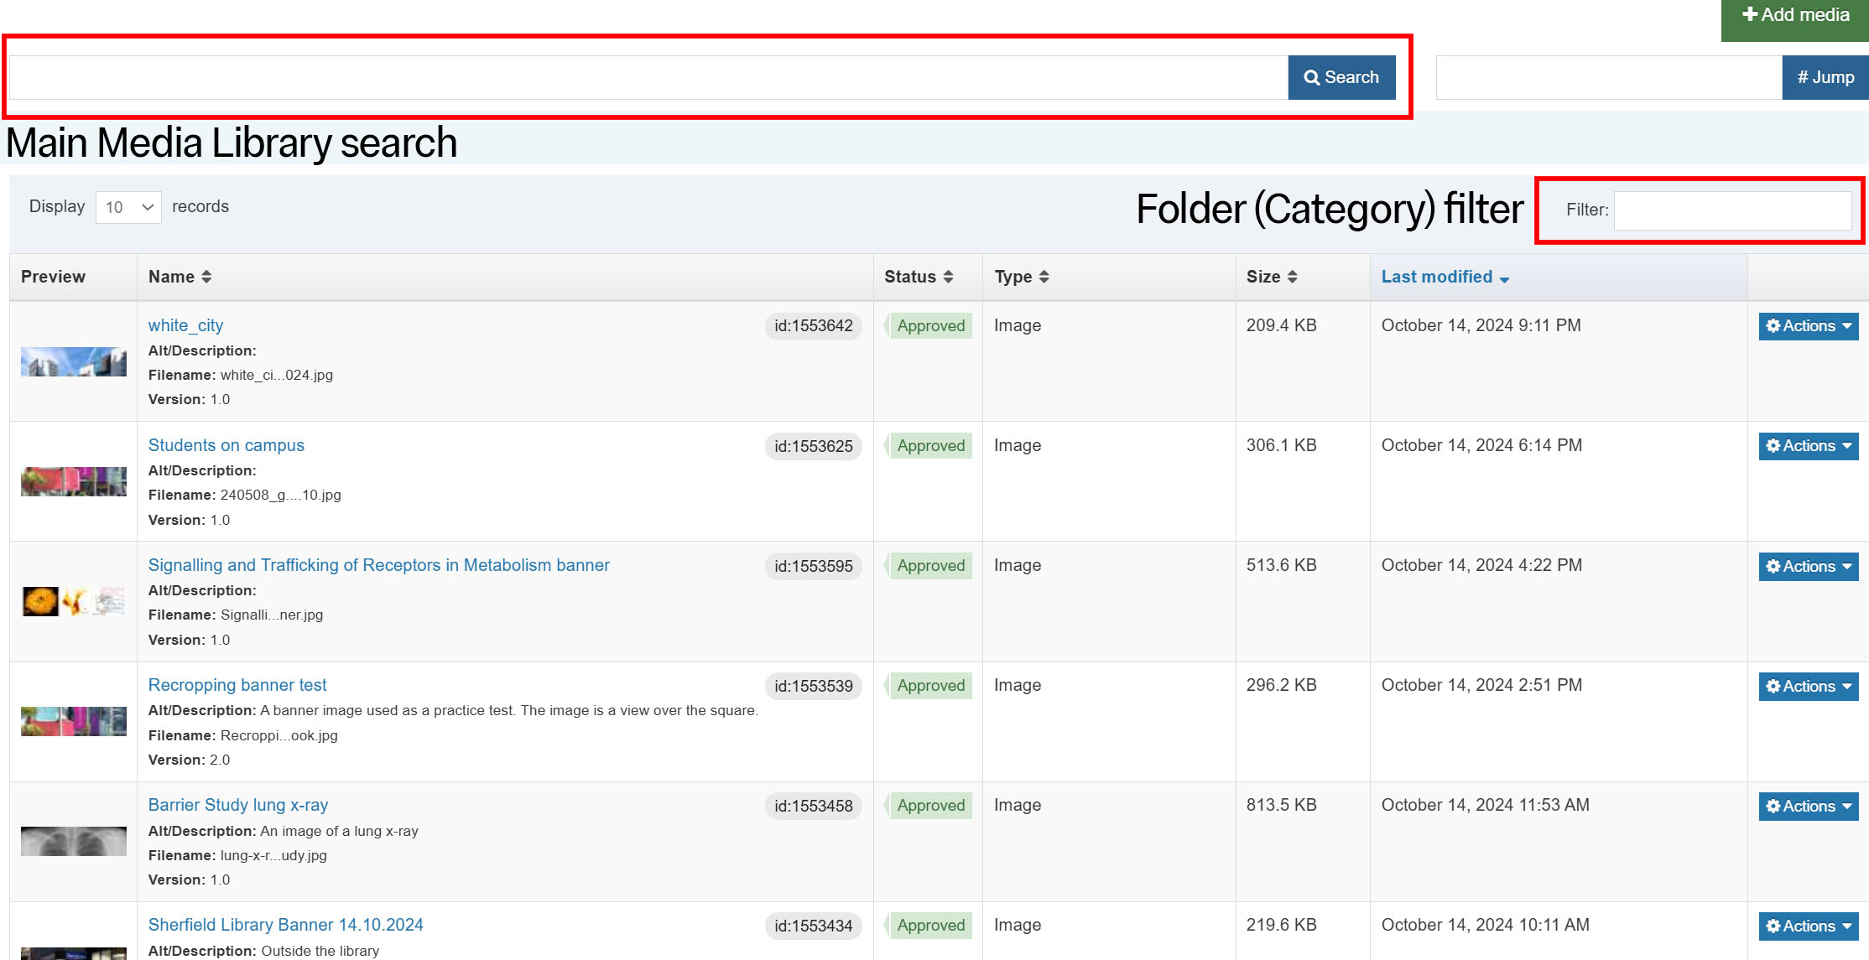
Task: Open Signalling and Trafficking of Receptors banner link
Action: coord(378,565)
